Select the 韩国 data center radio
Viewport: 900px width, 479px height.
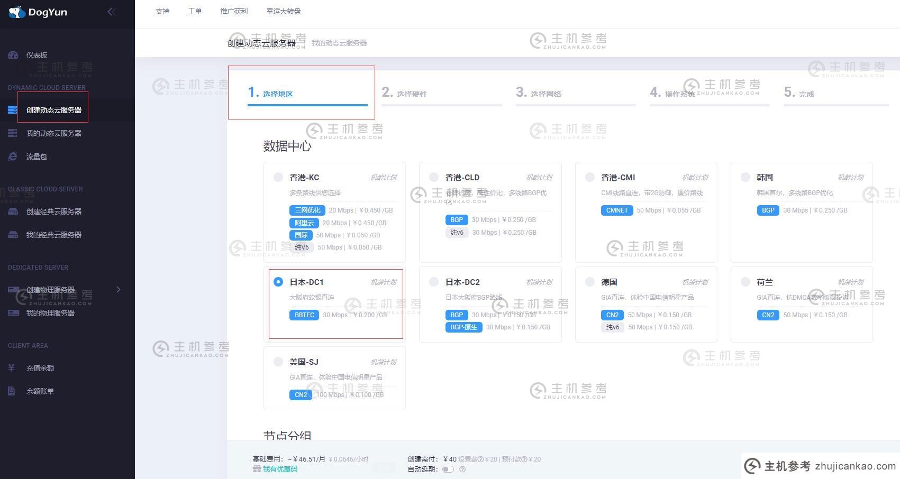pos(746,177)
